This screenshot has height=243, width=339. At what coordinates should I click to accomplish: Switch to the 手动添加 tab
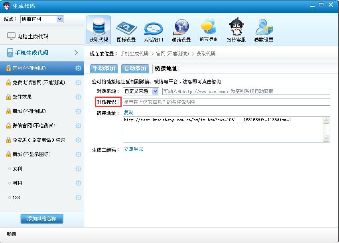(104, 69)
